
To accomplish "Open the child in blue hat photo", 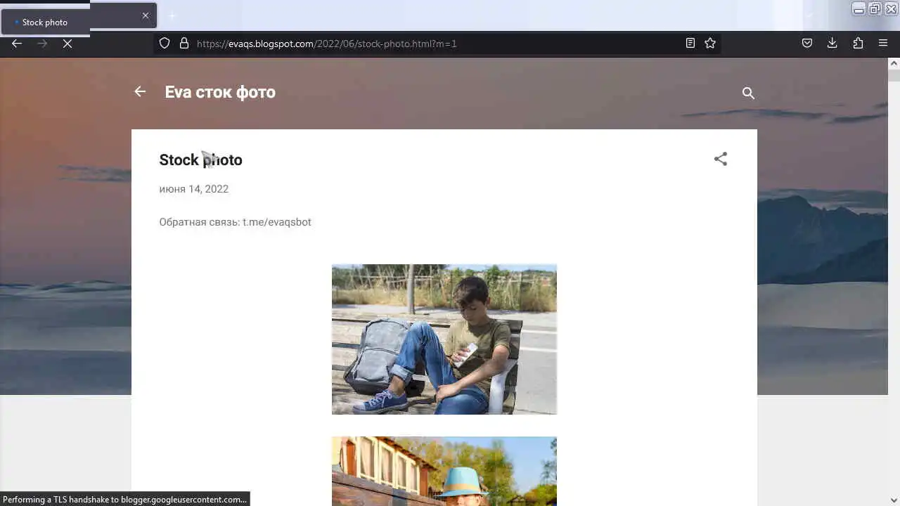I will click(x=444, y=471).
